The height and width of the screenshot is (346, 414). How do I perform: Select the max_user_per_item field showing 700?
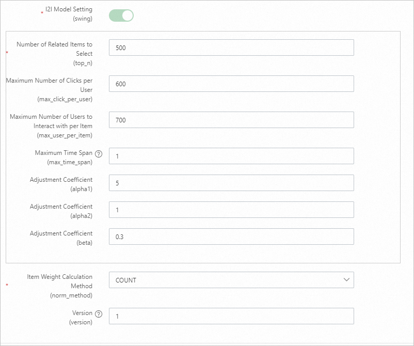[x=231, y=120]
